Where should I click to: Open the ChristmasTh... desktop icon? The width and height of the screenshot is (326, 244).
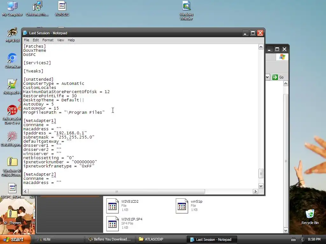coord(37,8)
